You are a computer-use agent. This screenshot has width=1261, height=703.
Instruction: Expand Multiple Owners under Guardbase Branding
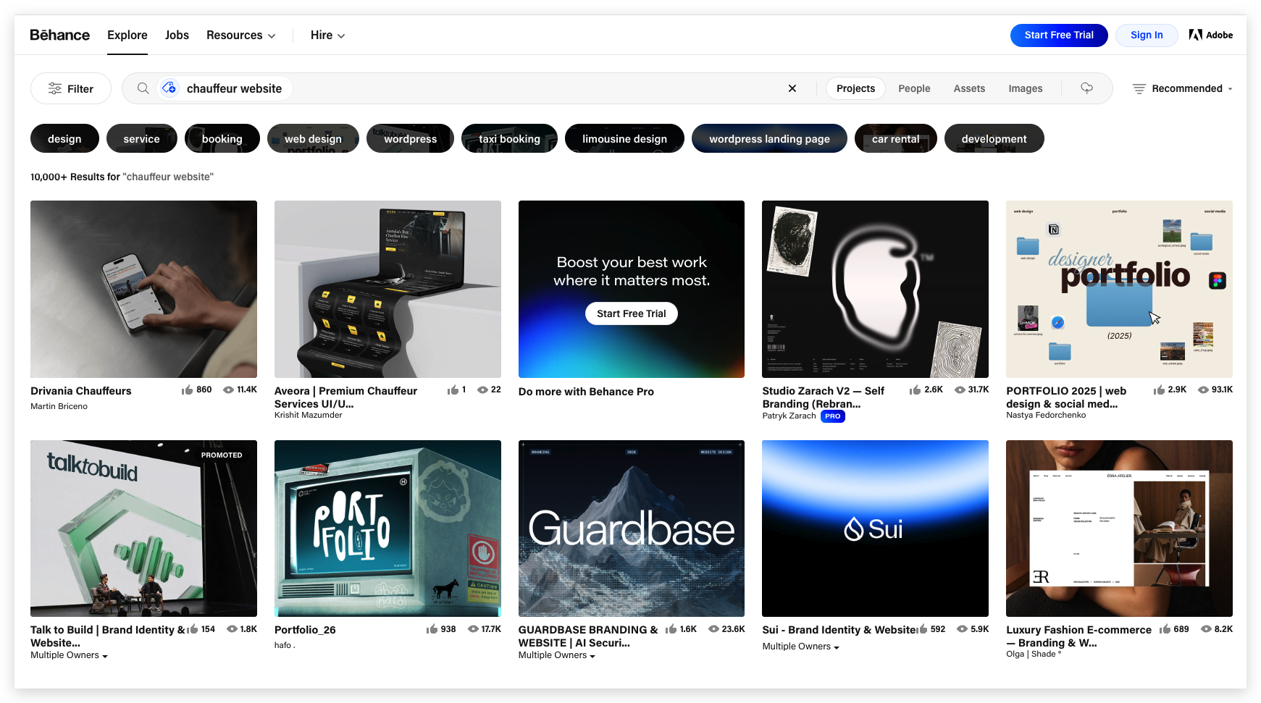point(556,655)
